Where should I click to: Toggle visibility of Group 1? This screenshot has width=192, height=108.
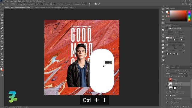pyautogui.click(x=167, y=95)
